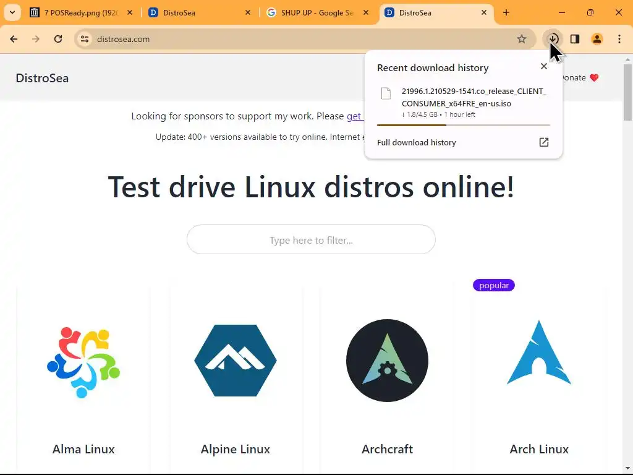Open the Arch Linux logo card

[x=539, y=352]
